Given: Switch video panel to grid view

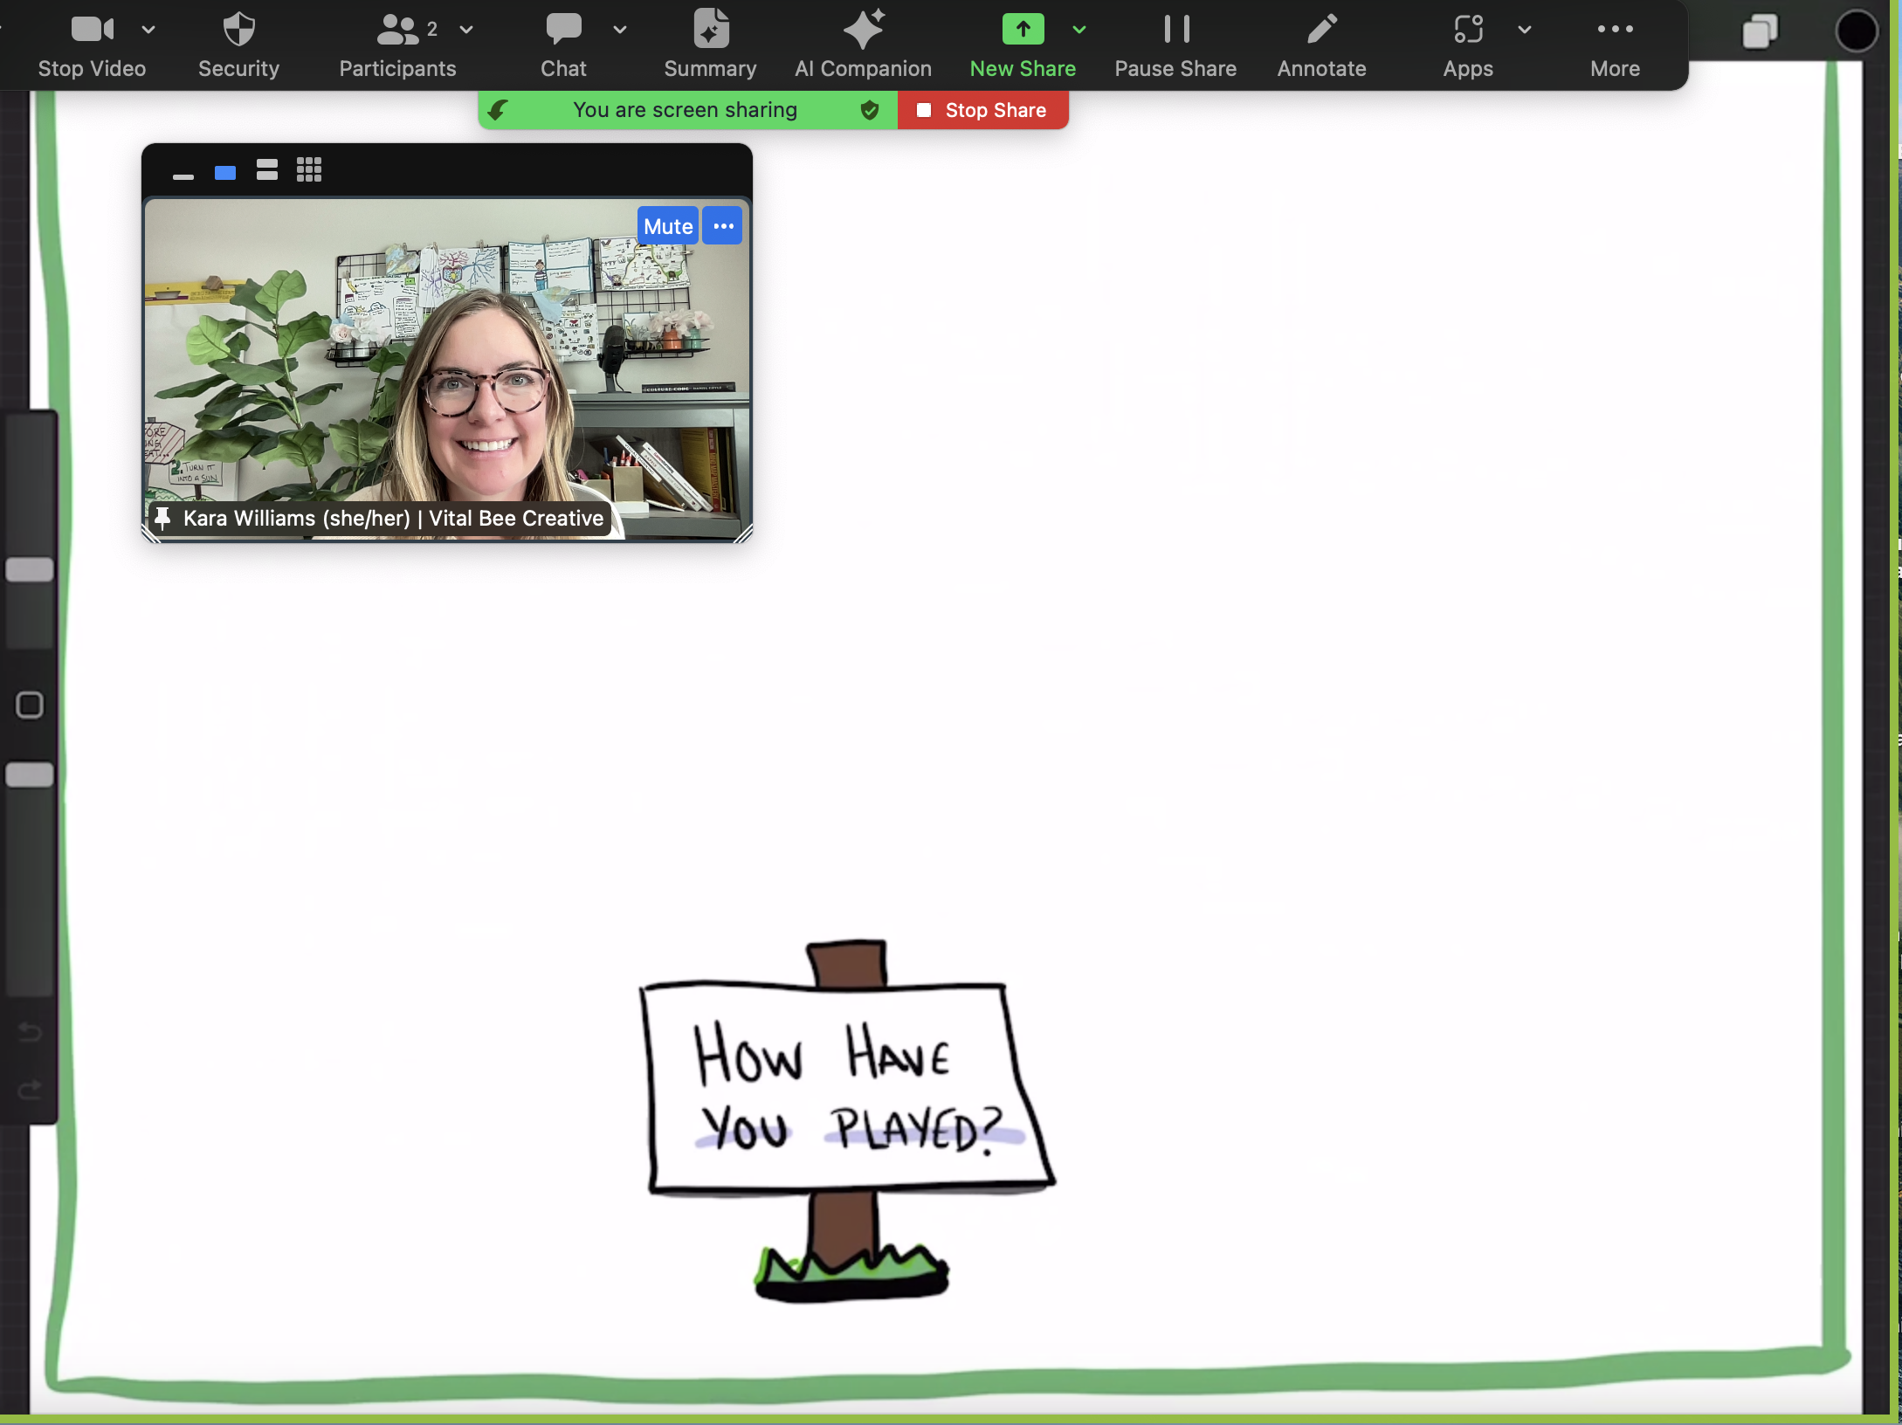Looking at the screenshot, I should point(309,170).
